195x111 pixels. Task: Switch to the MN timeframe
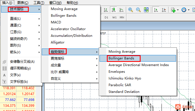[x=122, y=17]
